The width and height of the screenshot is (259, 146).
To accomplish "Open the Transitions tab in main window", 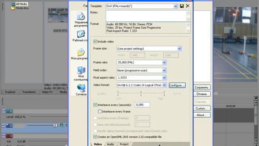I will click(29, 92).
